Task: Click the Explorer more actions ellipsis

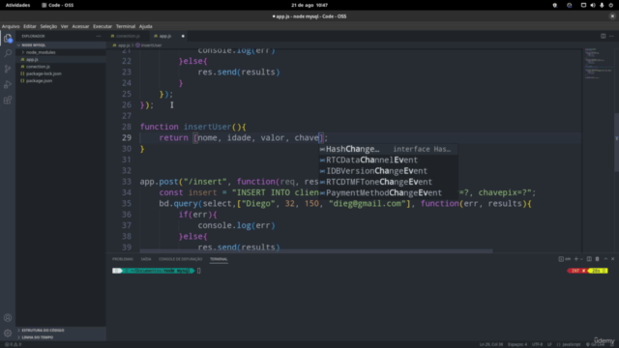Action: coord(99,36)
